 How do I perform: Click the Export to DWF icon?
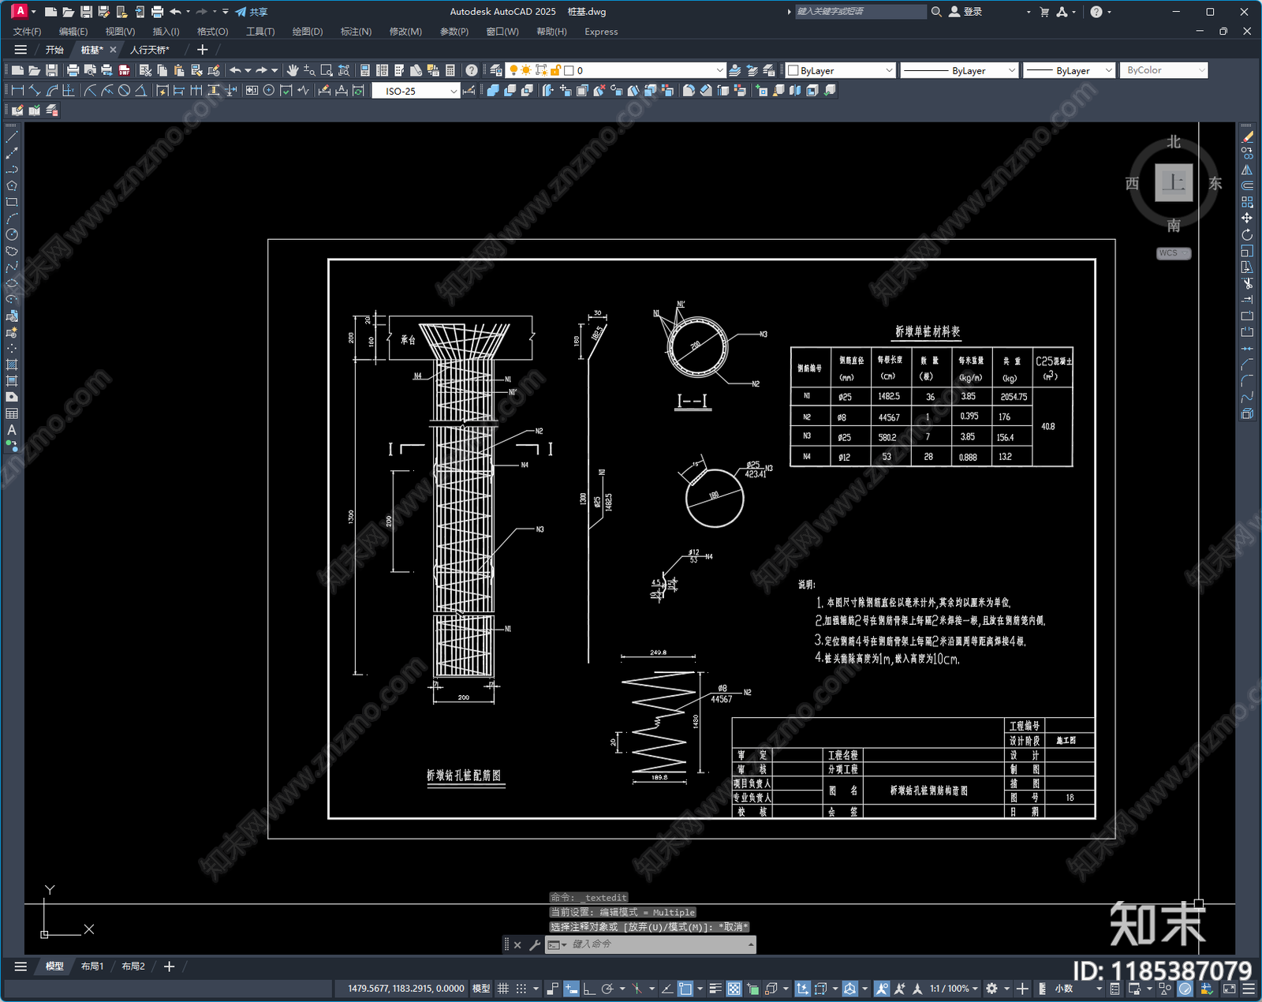[124, 70]
